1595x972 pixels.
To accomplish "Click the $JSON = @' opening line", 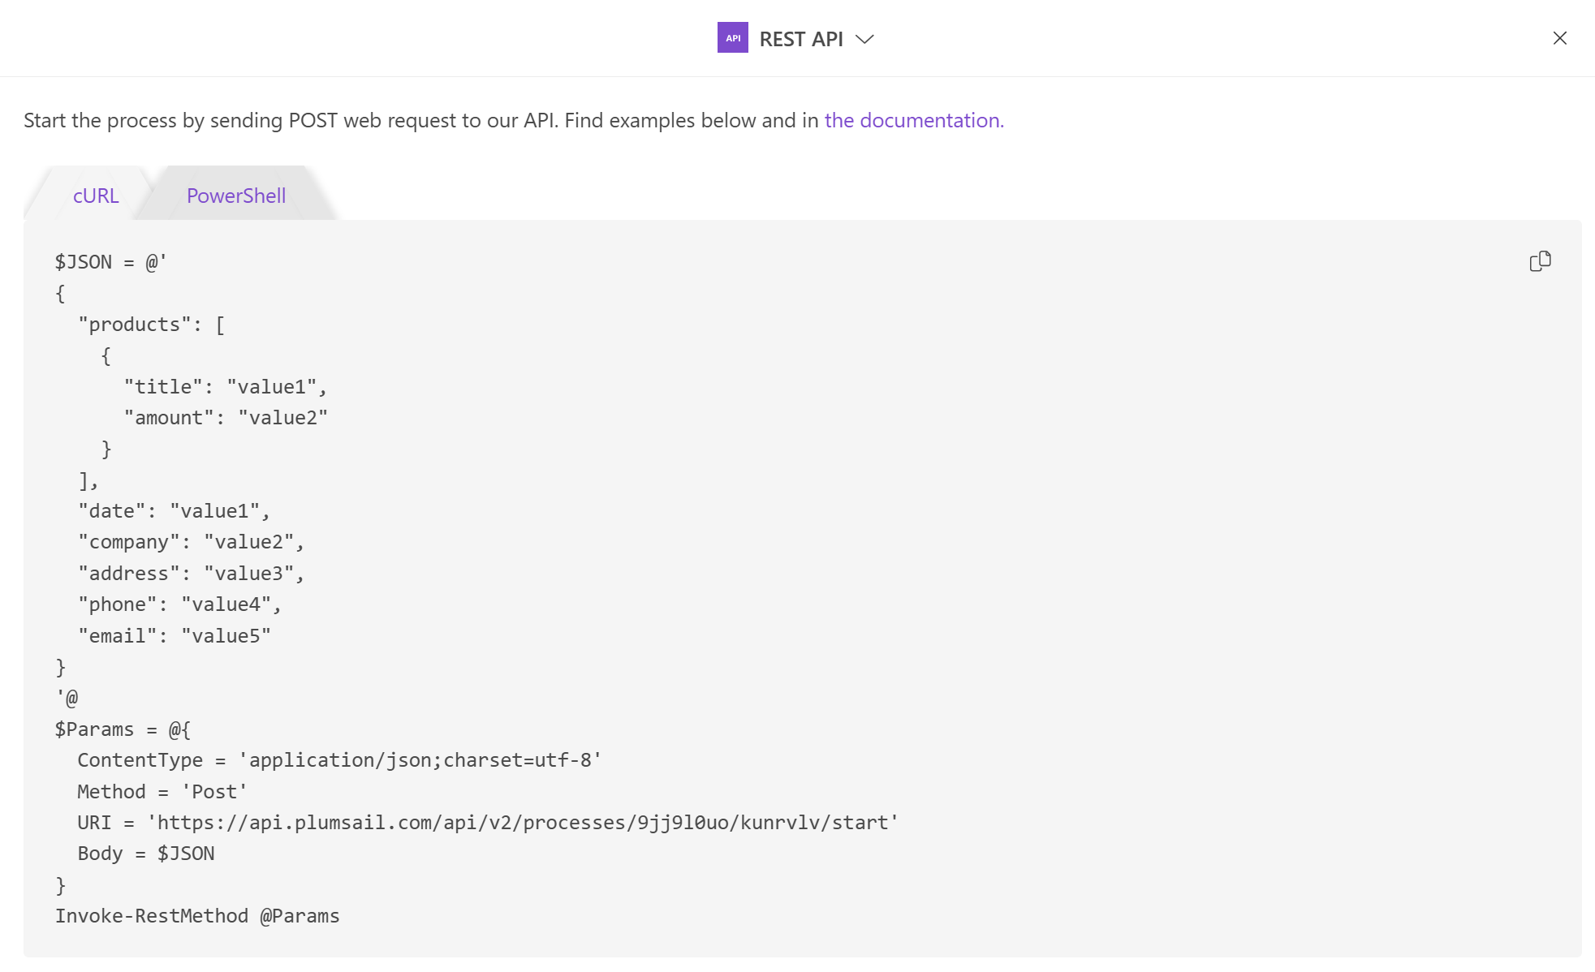I will (x=110, y=262).
